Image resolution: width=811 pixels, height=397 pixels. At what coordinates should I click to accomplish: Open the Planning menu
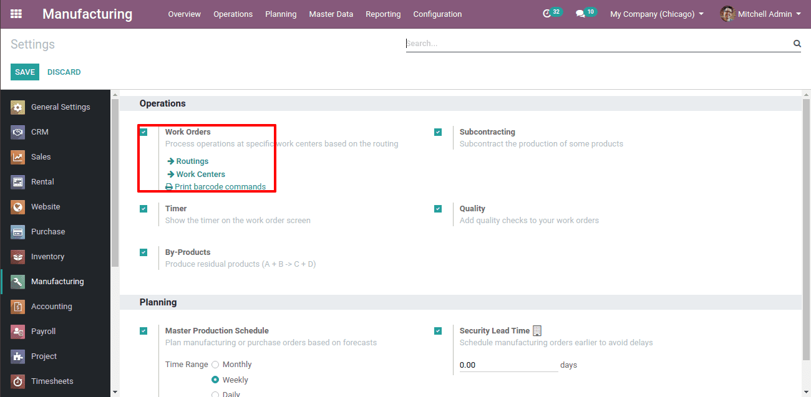[281, 14]
